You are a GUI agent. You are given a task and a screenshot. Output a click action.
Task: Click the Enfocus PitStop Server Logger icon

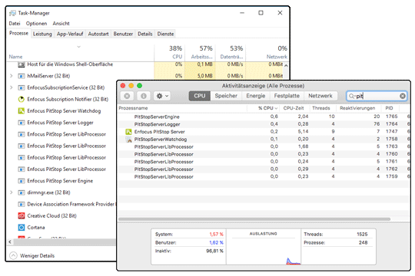pos(22,123)
